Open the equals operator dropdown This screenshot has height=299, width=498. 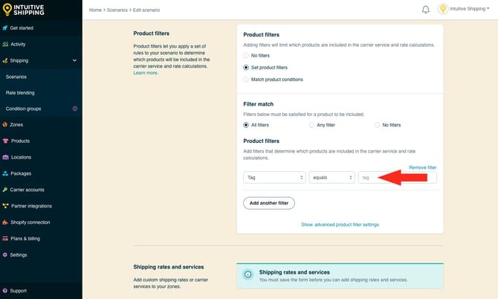[x=332, y=178]
